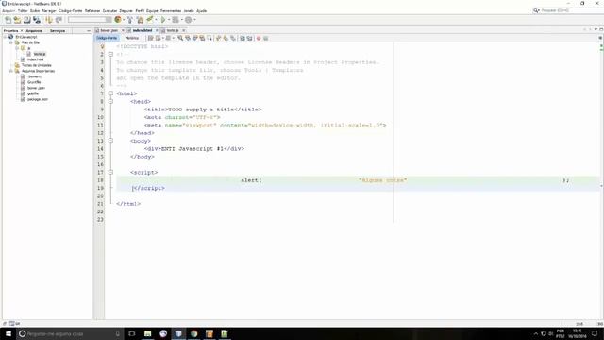The width and height of the screenshot is (604, 340).
Task: Click the Build Project hammer icon
Action: (x=130, y=20)
